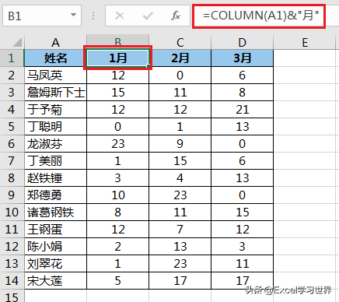Click the name cell 诸葛钢铁
The width and height of the screenshot is (339, 302).
pos(55,212)
